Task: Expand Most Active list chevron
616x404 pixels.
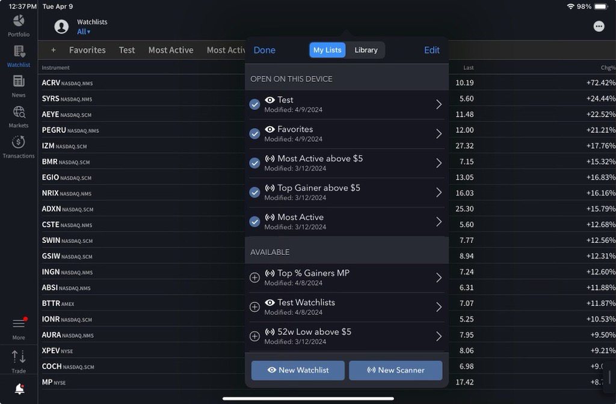Action: point(439,222)
